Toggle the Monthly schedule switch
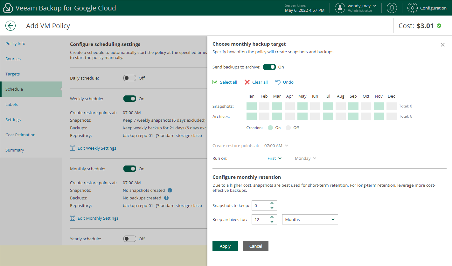452x266 pixels. pos(130,169)
